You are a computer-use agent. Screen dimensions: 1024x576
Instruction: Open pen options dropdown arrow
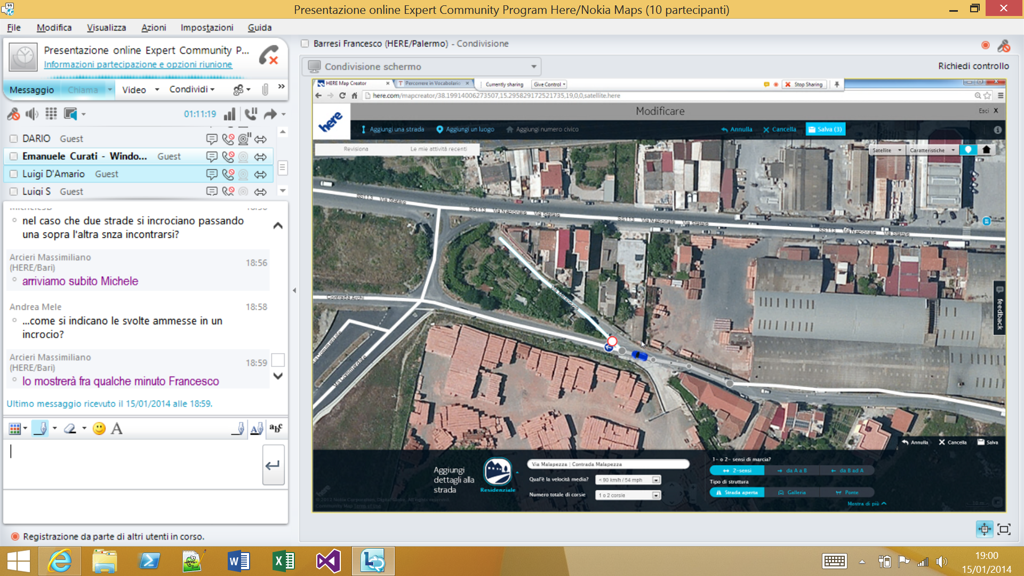pos(55,428)
